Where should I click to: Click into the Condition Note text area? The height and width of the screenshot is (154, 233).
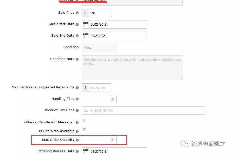(x=132, y=68)
